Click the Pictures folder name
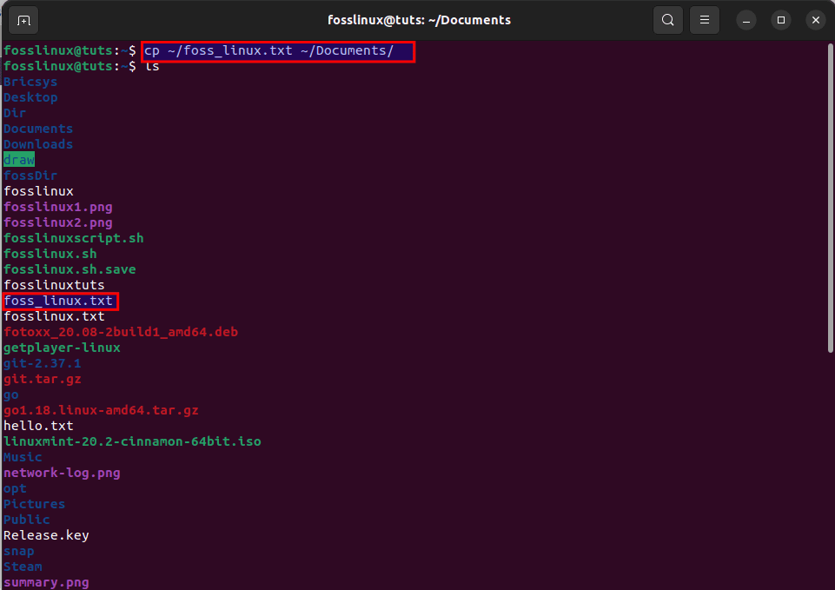Screen dimensions: 835x590 [x=34, y=504]
